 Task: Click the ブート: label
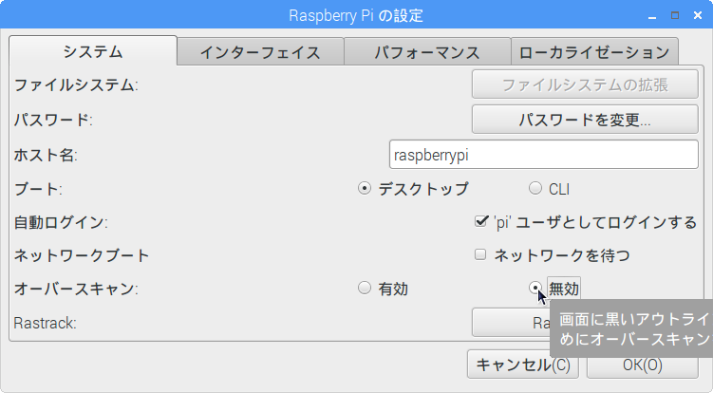[x=38, y=189]
